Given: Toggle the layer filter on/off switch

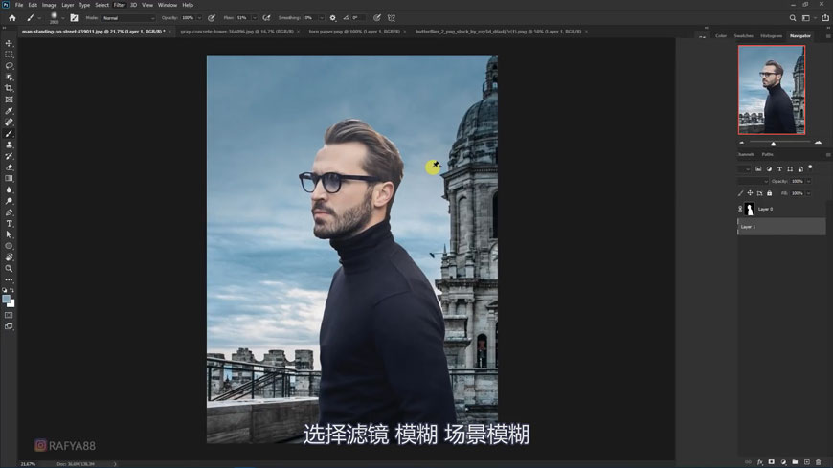Looking at the screenshot, I should [810, 167].
